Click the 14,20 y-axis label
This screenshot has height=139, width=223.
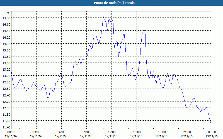[x=6, y=37]
